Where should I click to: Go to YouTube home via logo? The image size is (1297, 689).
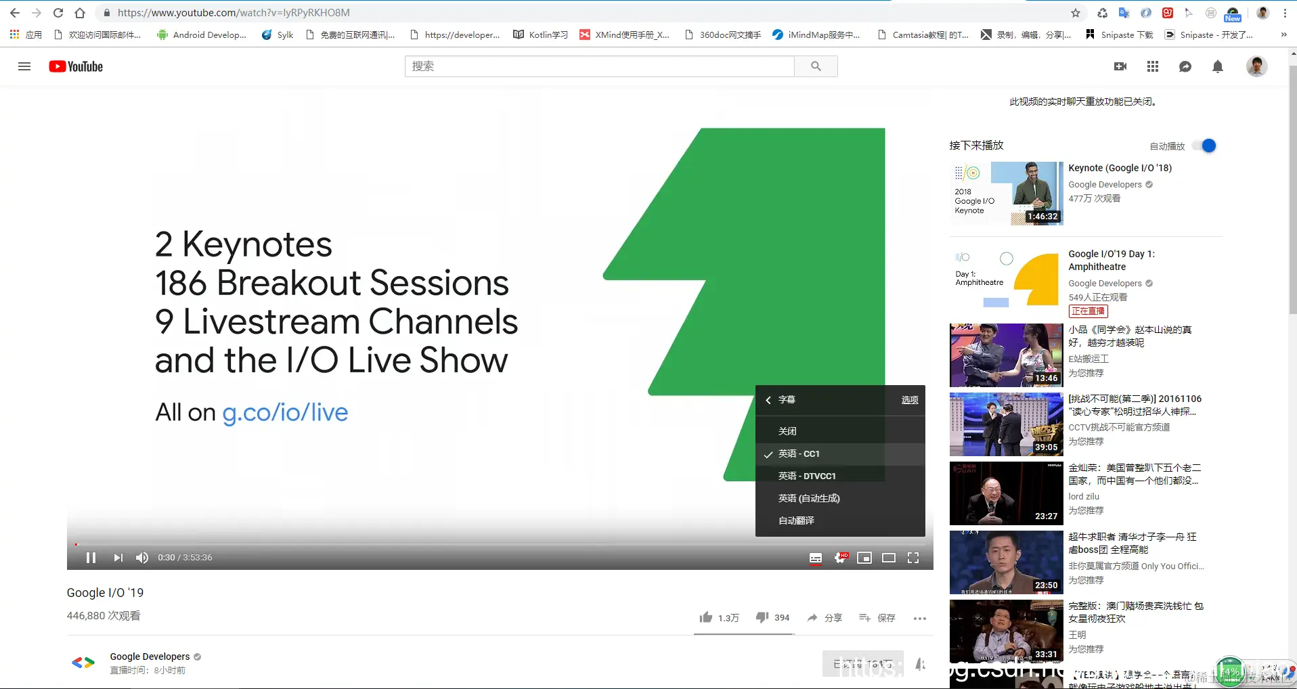point(76,66)
